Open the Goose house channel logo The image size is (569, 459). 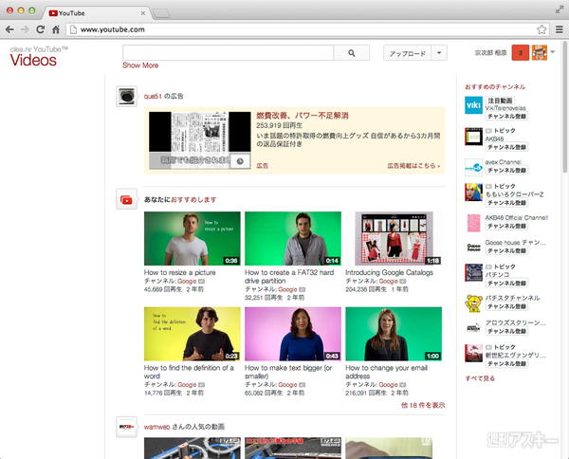coord(473,248)
